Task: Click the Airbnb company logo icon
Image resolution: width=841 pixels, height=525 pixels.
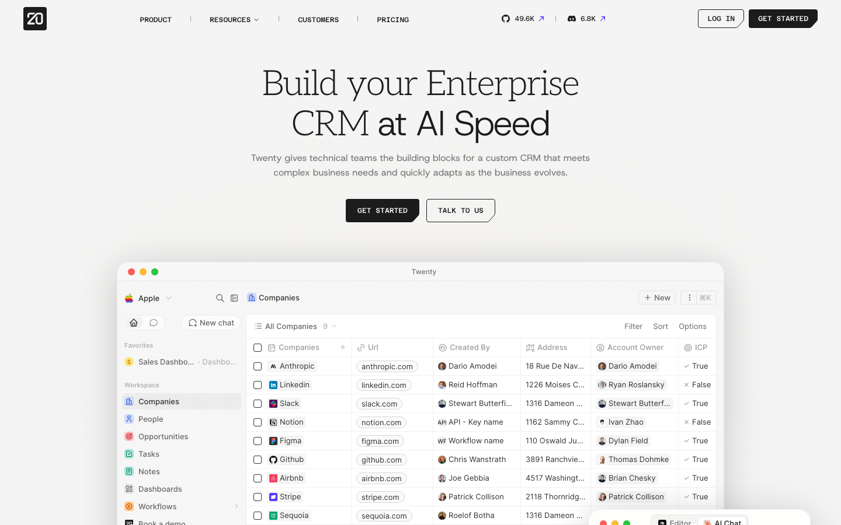Action: pos(273,478)
